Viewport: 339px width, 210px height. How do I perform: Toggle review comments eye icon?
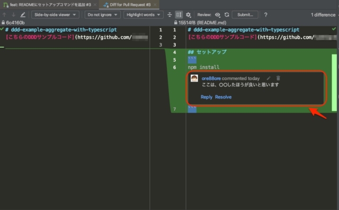click(218, 15)
